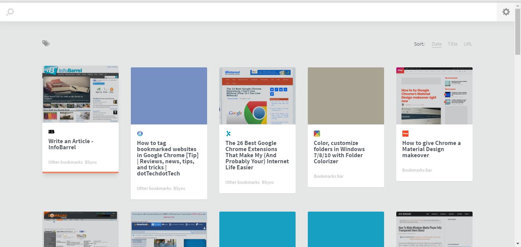
Task: Open 'The 26 Best Google Chrome Extensions' title
Action: (257, 155)
